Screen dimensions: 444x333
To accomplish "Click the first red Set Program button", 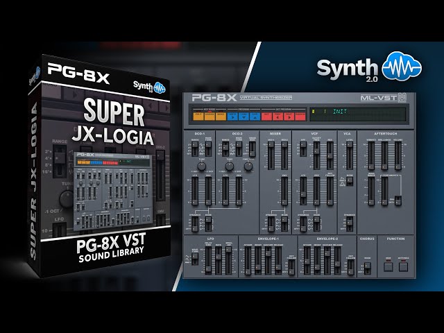I will click(266, 116).
